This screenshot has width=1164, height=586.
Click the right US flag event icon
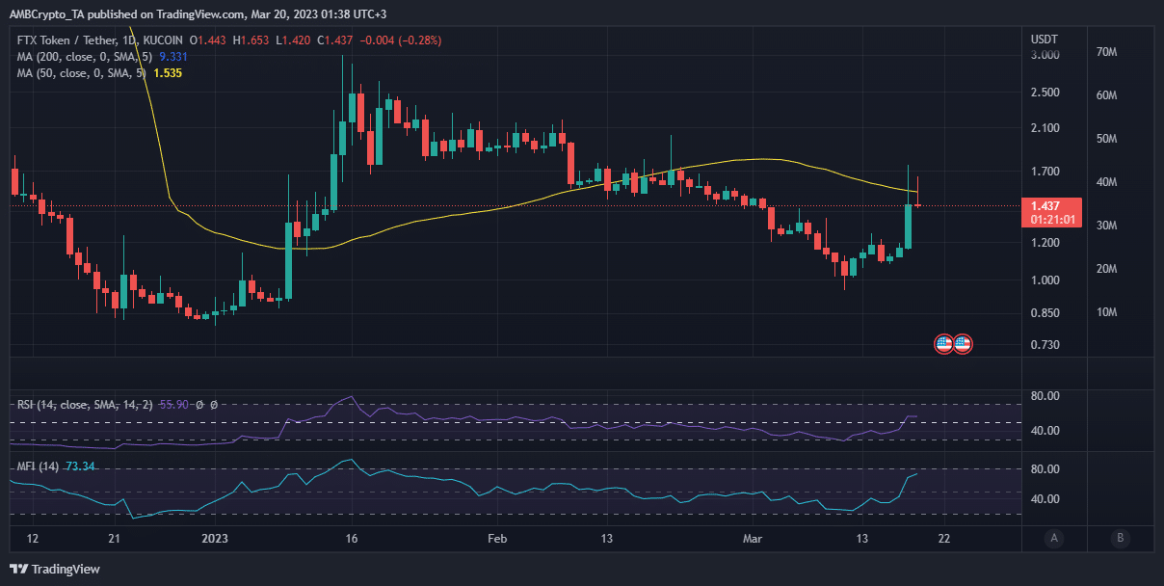point(962,344)
